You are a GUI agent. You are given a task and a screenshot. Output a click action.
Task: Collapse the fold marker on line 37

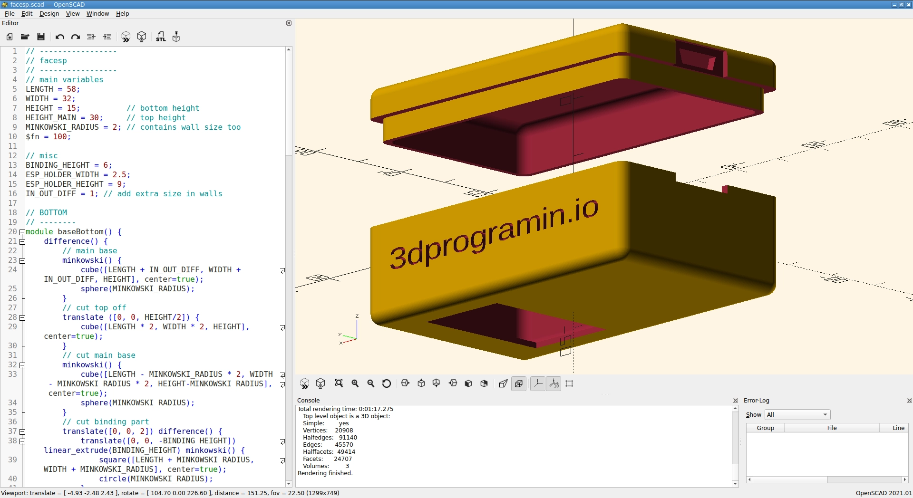click(x=22, y=431)
